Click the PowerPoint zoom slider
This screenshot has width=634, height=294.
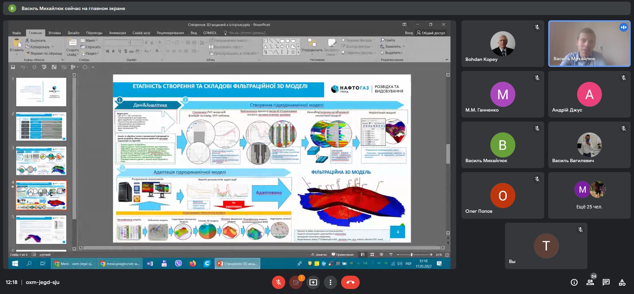412,255
